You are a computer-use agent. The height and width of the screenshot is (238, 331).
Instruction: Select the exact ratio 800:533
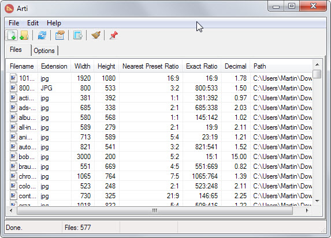(x=206, y=88)
